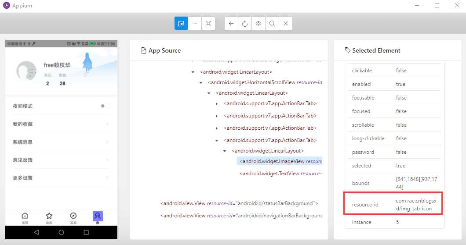Screen dimensions: 466x245
Task: Click the Back arrow toolbar button
Action: pyautogui.click(x=231, y=23)
